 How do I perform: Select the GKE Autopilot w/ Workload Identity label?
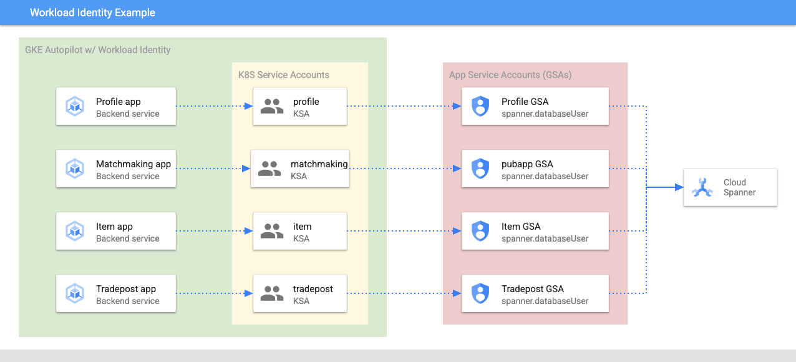(x=97, y=50)
